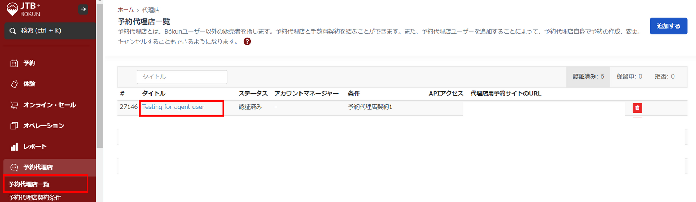
Task: Open 予約代理店契約条件 in the sidebar
Action: pyautogui.click(x=35, y=198)
